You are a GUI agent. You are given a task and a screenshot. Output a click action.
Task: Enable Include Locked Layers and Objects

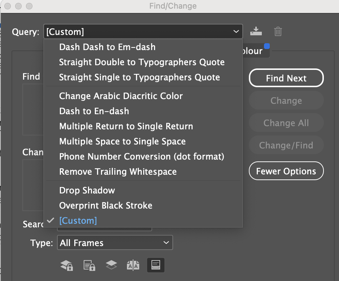pos(67,265)
